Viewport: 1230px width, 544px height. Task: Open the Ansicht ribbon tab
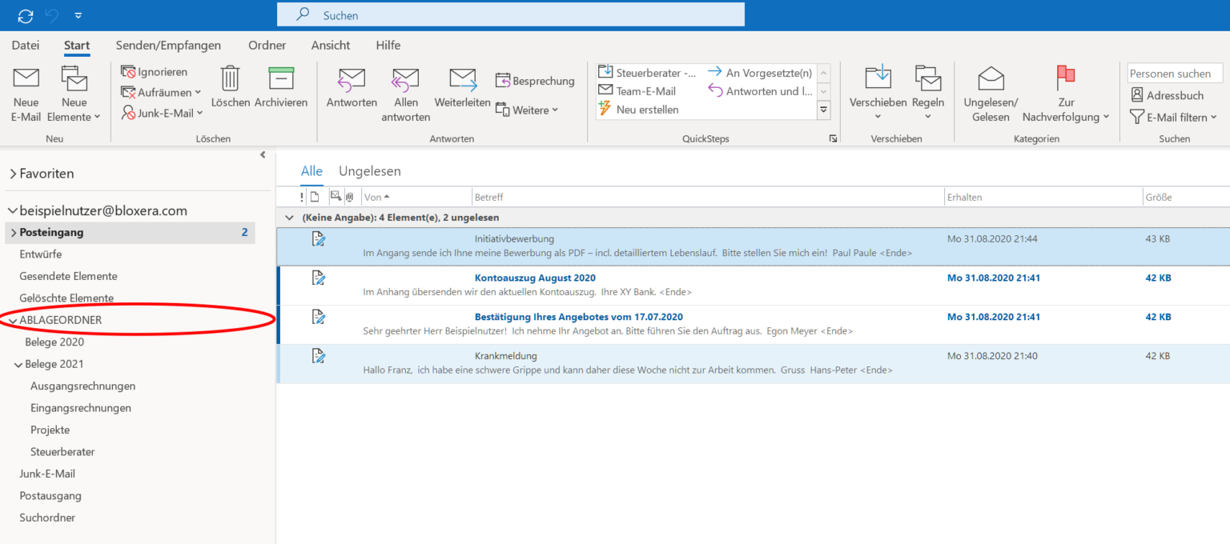click(331, 46)
